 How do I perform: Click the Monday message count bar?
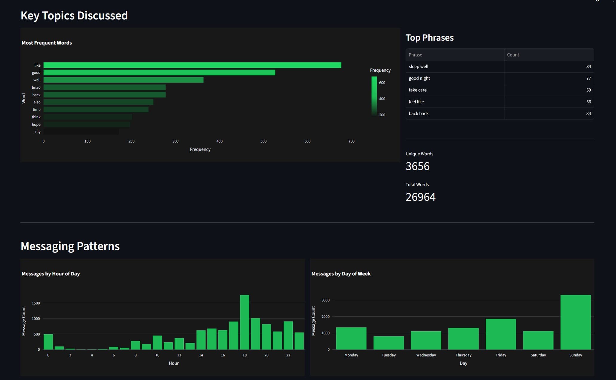(x=351, y=338)
